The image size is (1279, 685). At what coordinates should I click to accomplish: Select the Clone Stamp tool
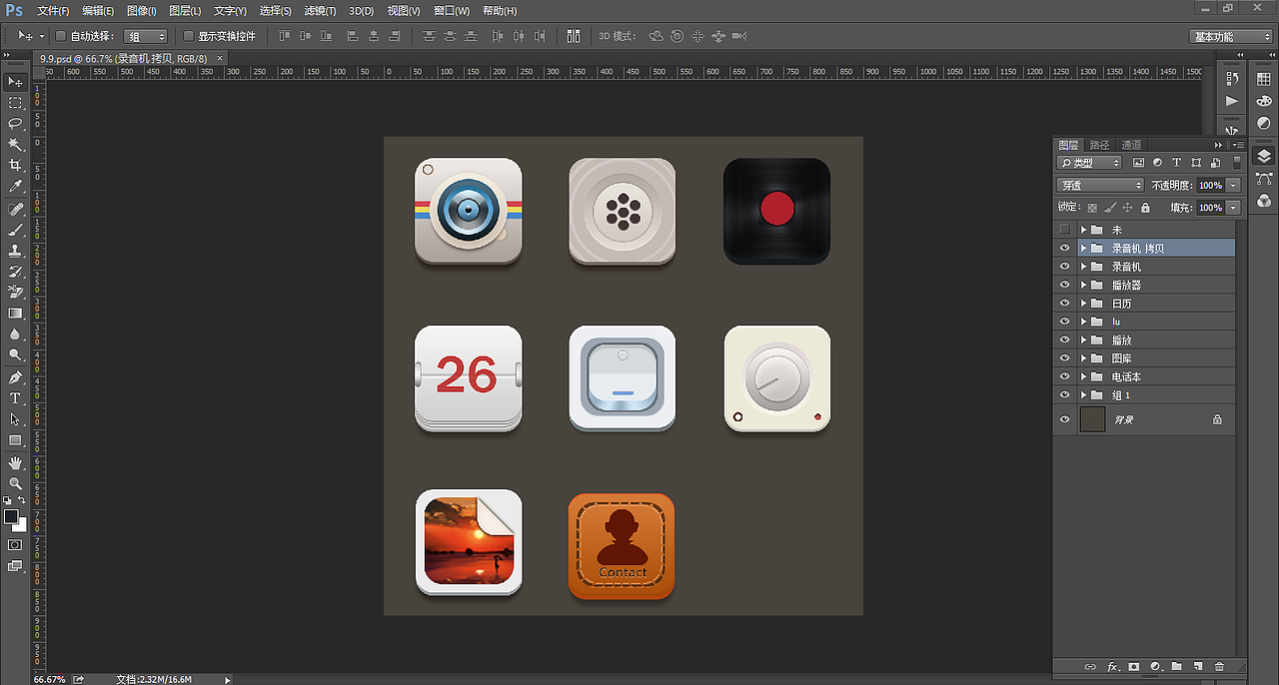click(x=15, y=251)
